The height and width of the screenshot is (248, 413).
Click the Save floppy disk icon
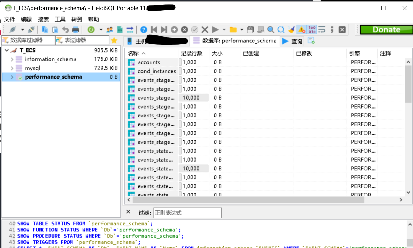tap(250, 29)
